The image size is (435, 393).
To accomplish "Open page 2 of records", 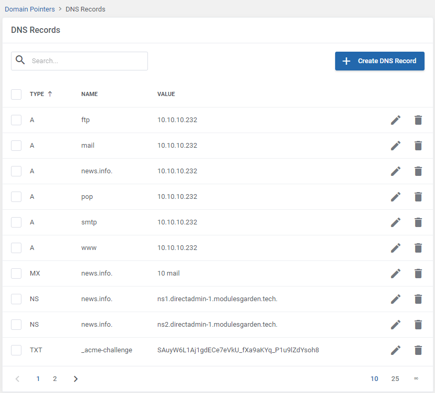I will [x=55, y=379].
